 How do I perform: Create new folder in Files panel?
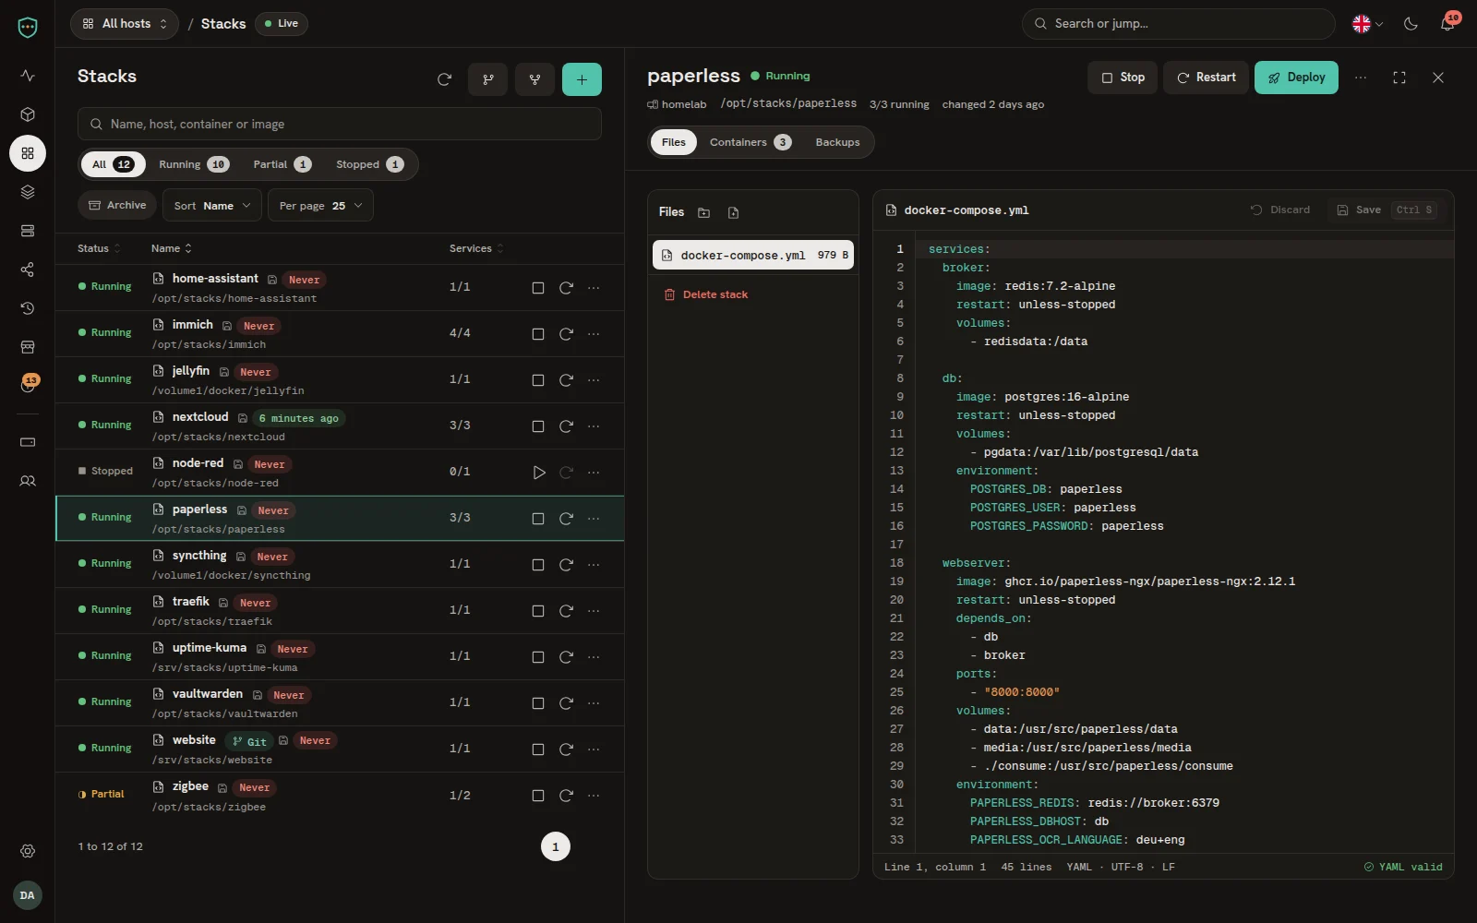704,212
